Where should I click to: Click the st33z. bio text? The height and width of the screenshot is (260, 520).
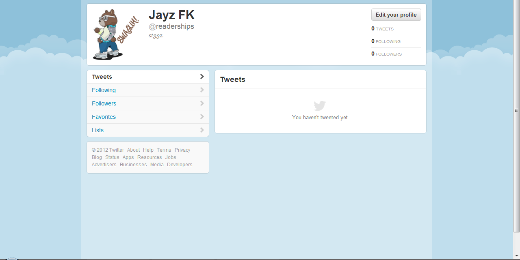tap(156, 36)
